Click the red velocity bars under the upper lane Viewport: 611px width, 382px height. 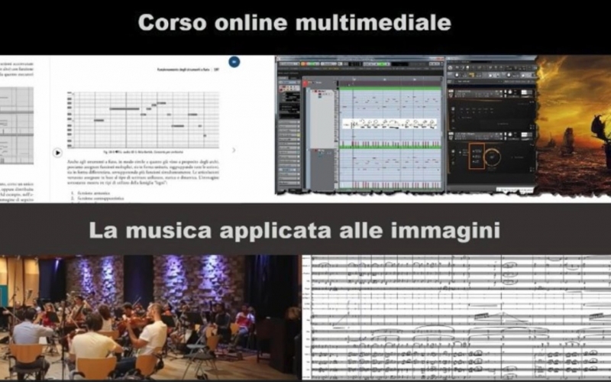[390, 144]
